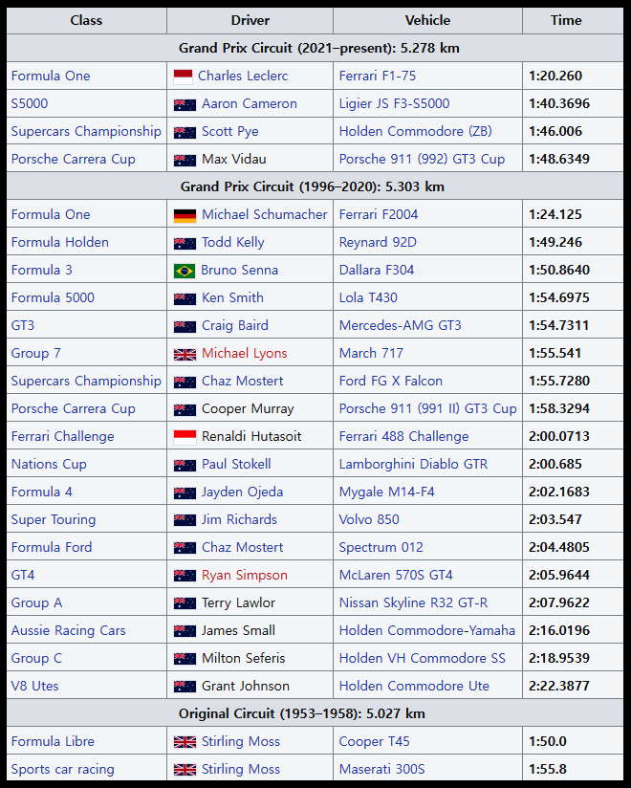Click the Australian flag beside Aaron Cameron
631x788 pixels.
185,104
